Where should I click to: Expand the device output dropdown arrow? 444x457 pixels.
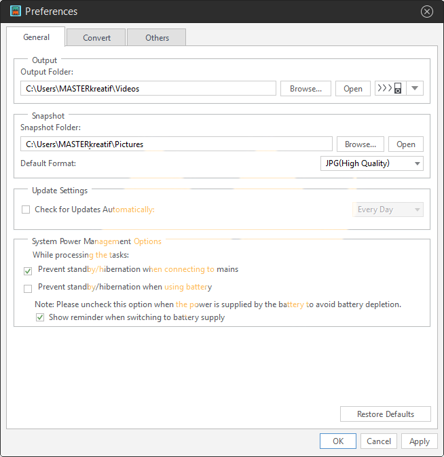pyautogui.click(x=415, y=88)
